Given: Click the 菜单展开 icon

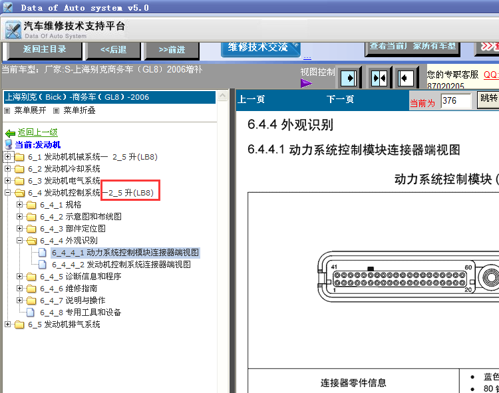Looking at the screenshot, I should point(7,110).
